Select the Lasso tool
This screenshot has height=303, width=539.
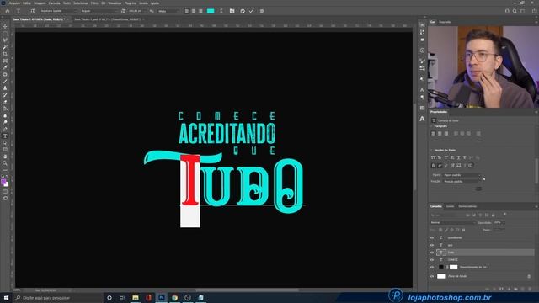tap(5, 40)
